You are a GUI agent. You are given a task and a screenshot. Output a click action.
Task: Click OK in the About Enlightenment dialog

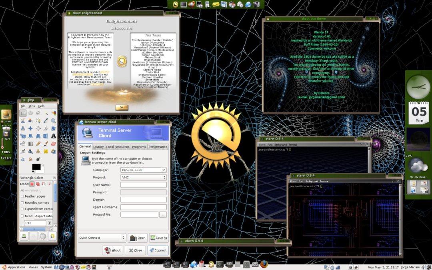click(122, 108)
